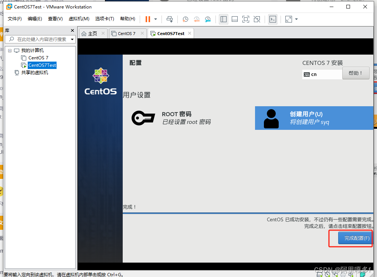Send Ctrl+Alt+Del to the guest
Viewport: 377px width, 277px height.
tap(170, 19)
